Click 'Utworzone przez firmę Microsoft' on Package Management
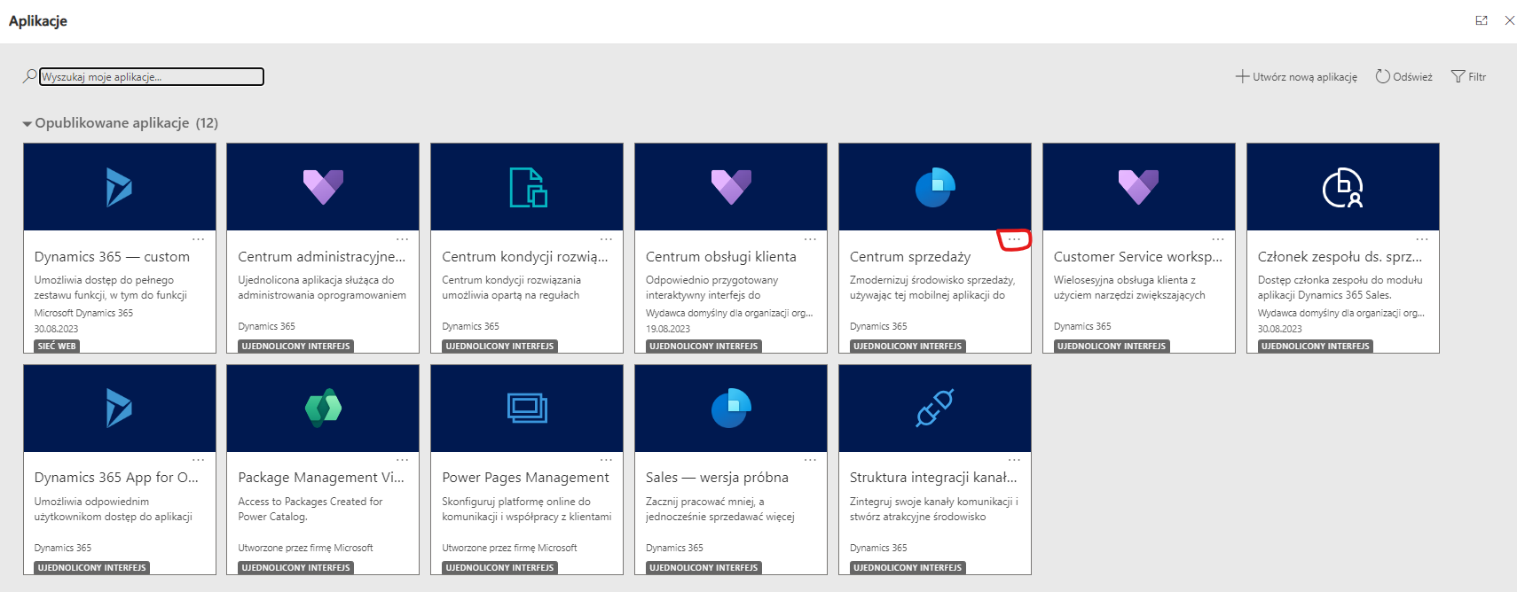Image resolution: width=1517 pixels, height=592 pixels. 305,548
